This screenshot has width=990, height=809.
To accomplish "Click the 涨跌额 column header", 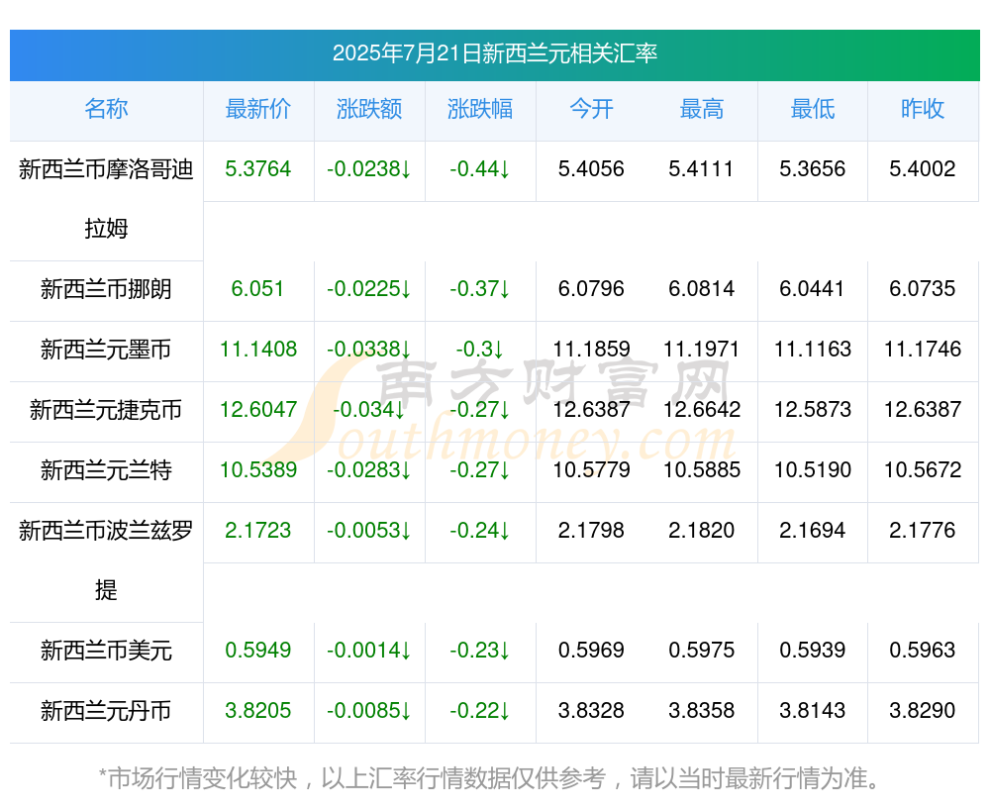I will pyautogui.click(x=369, y=109).
